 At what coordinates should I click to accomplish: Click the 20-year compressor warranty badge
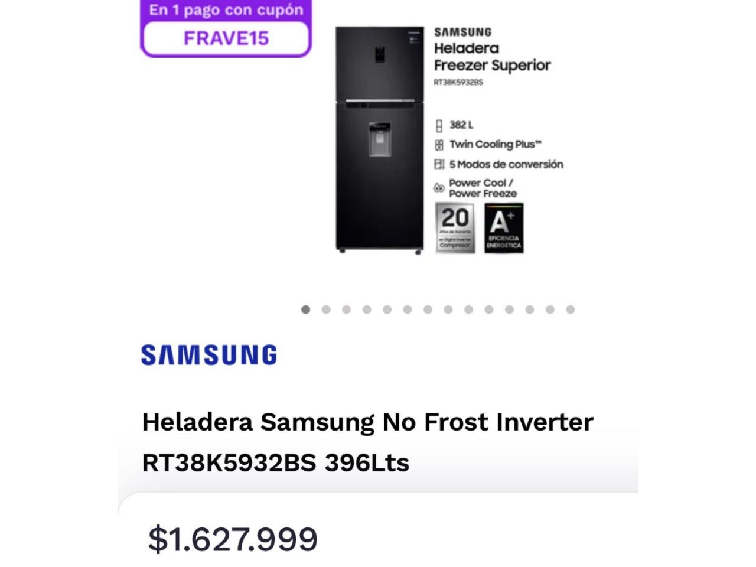(455, 228)
